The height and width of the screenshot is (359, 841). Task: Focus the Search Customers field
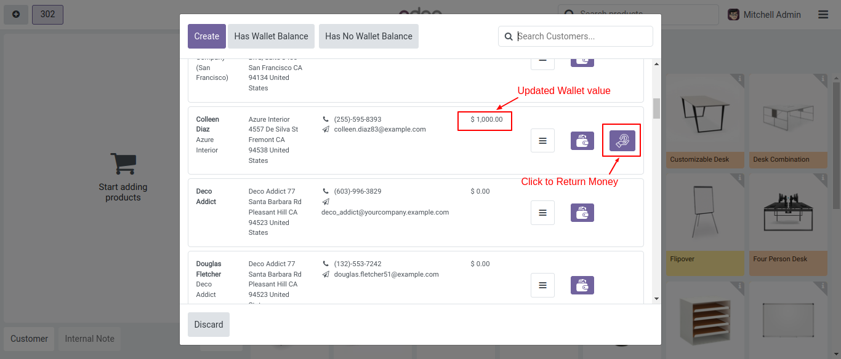[x=582, y=36]
